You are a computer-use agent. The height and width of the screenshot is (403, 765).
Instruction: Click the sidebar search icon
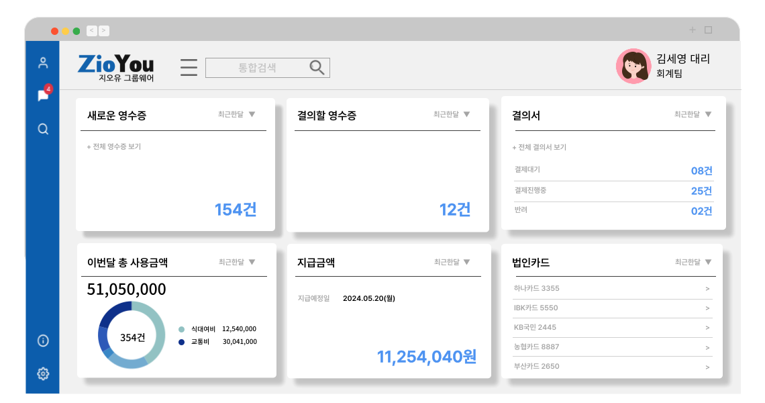click(x=43, y=129)
